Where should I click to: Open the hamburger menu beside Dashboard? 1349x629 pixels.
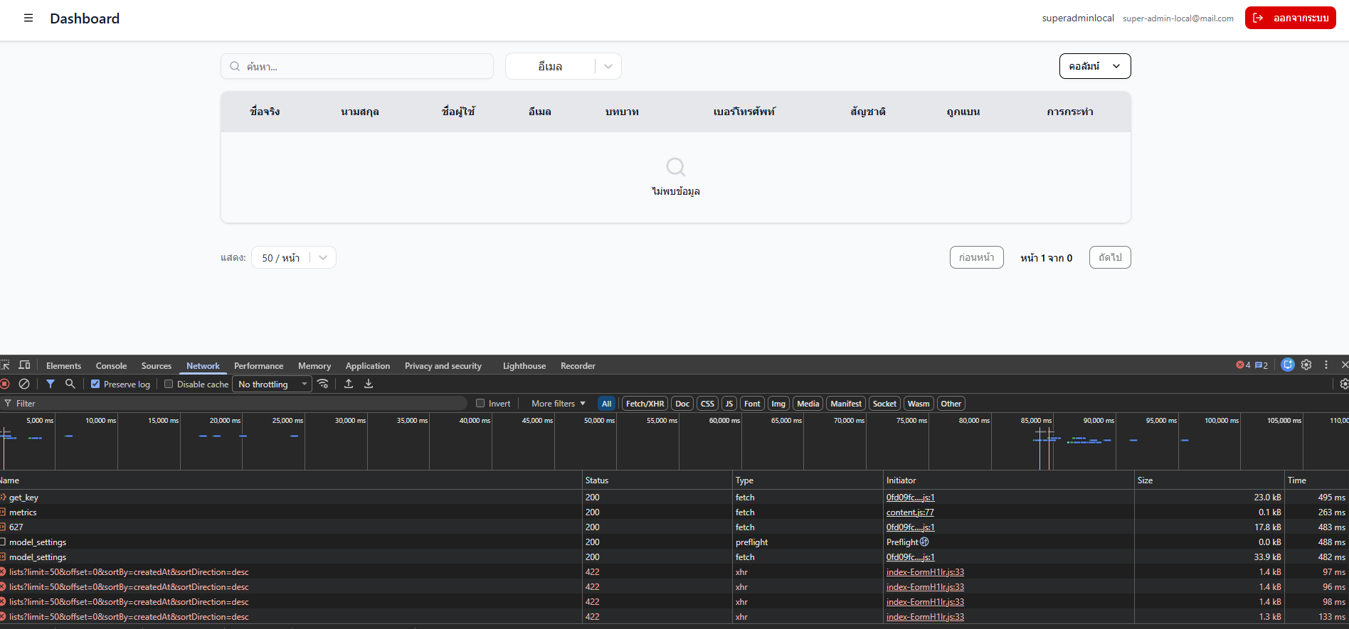click(x=28, y=18)
